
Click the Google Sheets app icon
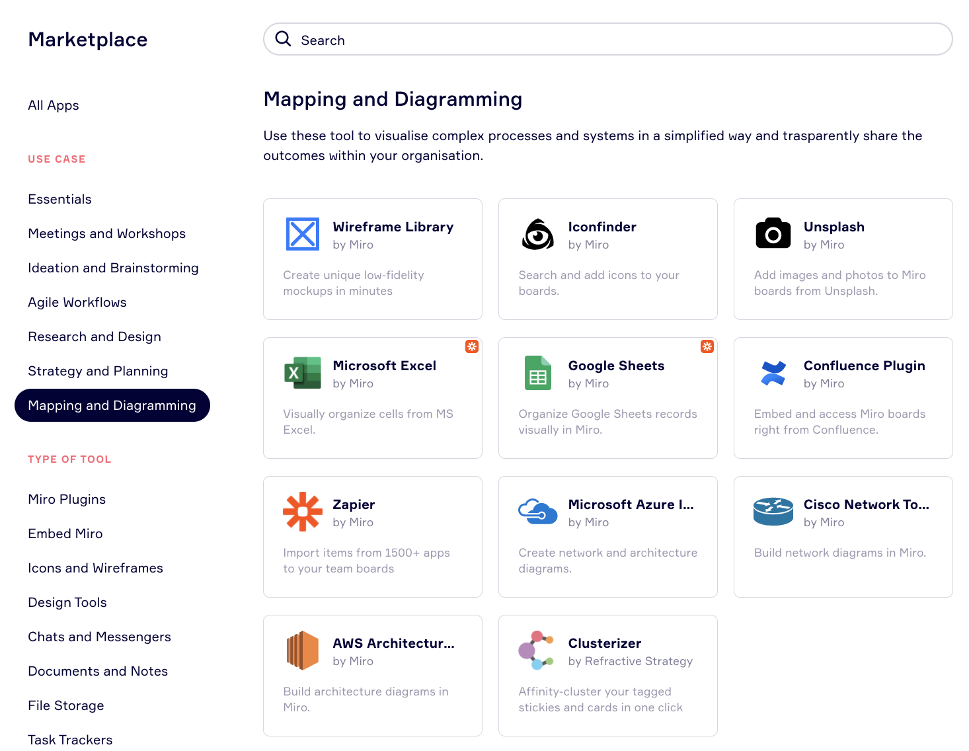tap(537, 373)
